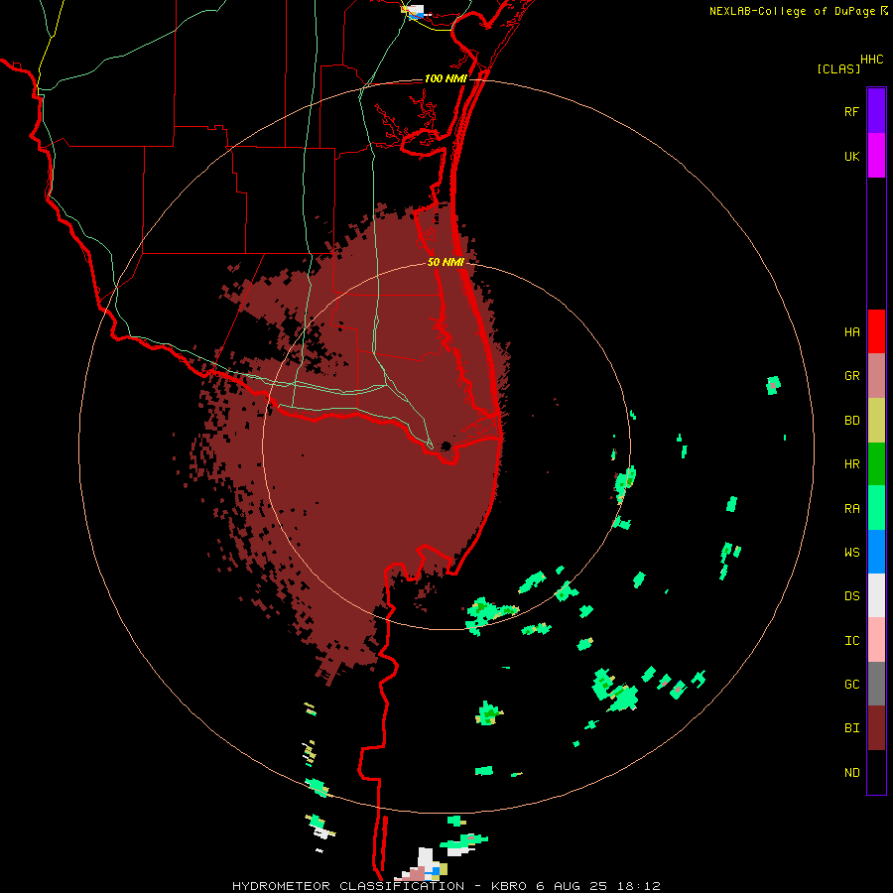This screenshot has width=893, height=893.
Task: Click the WS legend label
Action: tap(851, 553)
